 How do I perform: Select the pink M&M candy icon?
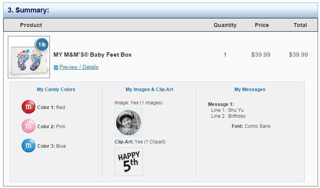tap(28, 126)
